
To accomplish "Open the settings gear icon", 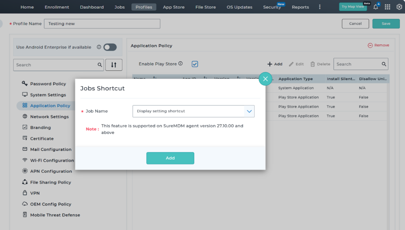I will pos(399,7).
